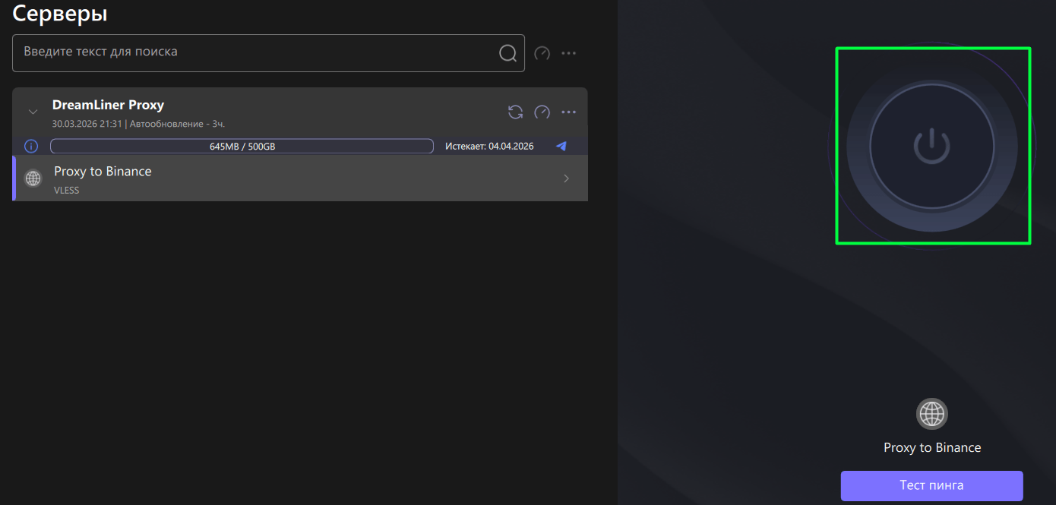Click the 645MB / 500GB usage bar
Screen dimensions: 1056x505
pyautogui.click(x=242, y=146)
